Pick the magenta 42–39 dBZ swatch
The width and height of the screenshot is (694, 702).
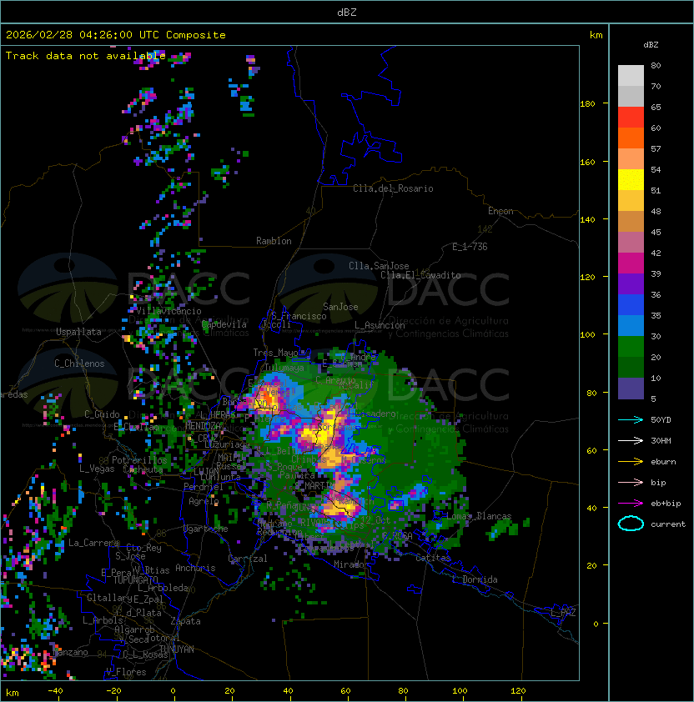(x=631, y=263)
